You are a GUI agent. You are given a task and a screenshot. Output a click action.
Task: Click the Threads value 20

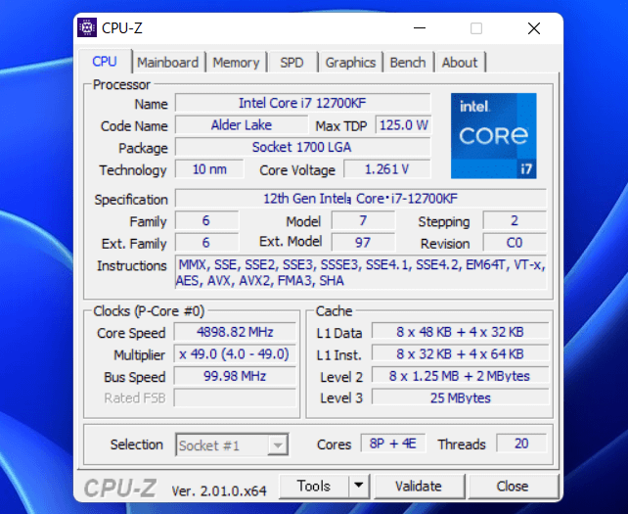click(x=521, y=444)
